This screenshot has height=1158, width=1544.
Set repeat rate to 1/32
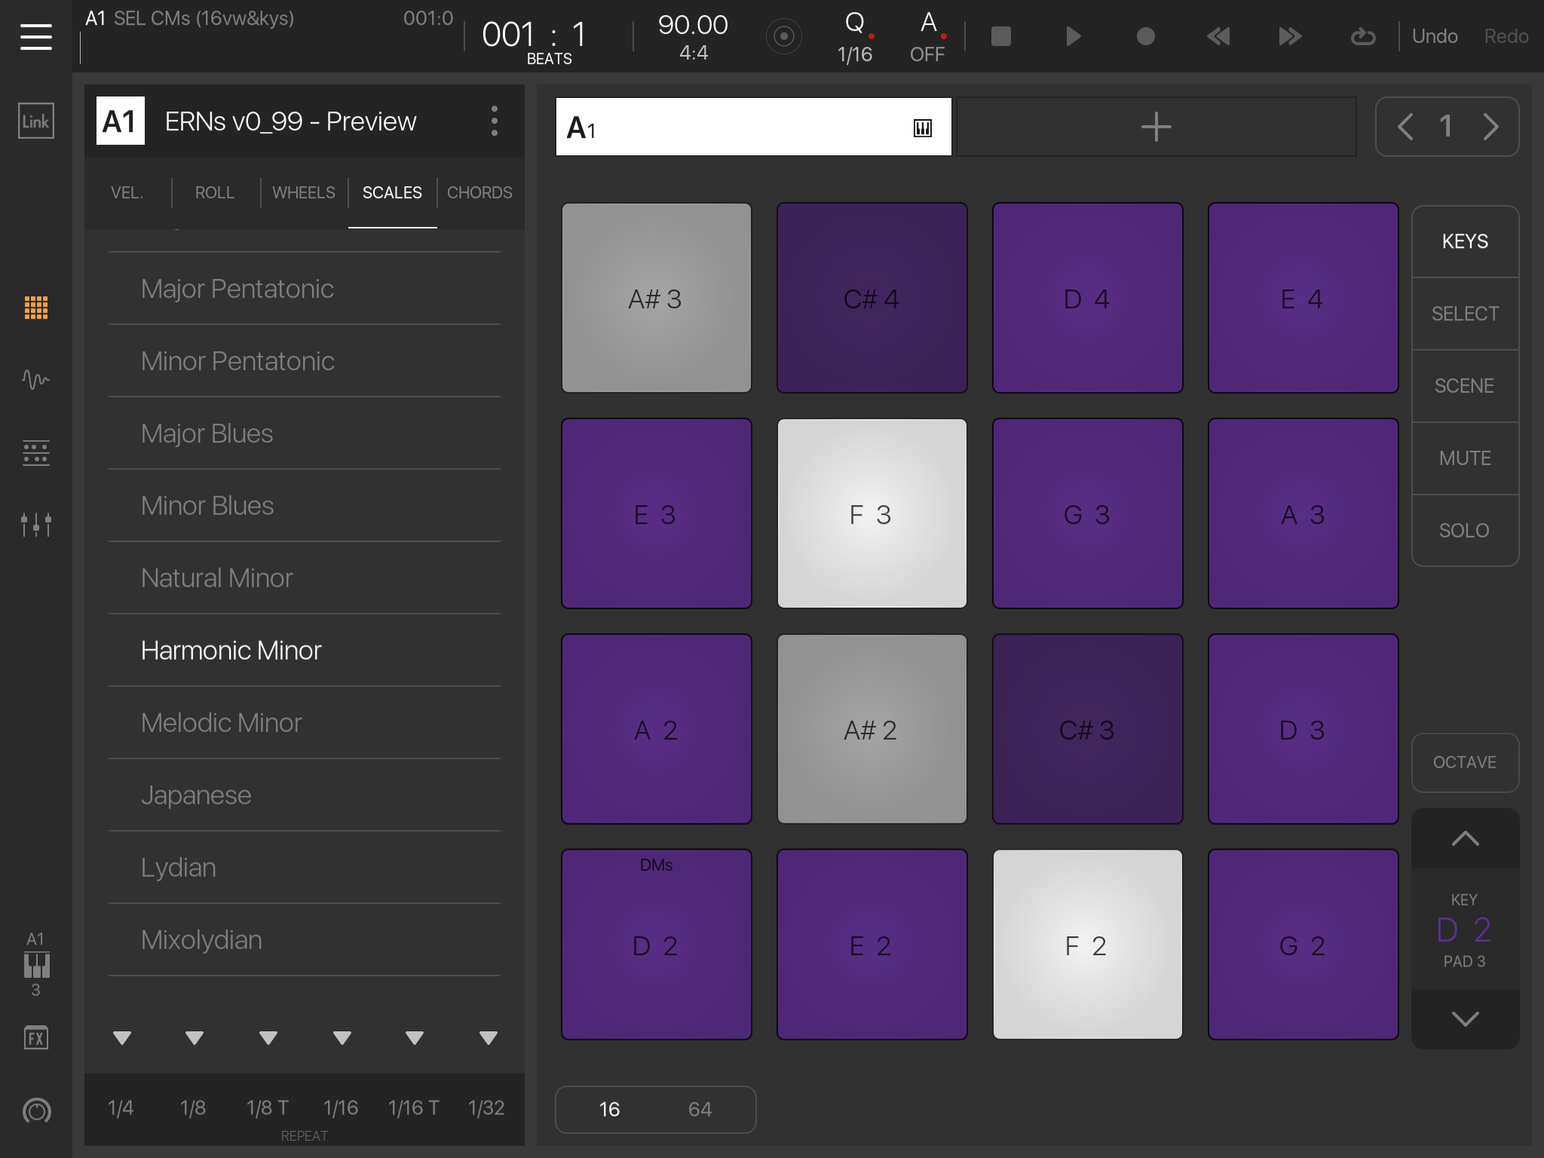coord(486,1107)
